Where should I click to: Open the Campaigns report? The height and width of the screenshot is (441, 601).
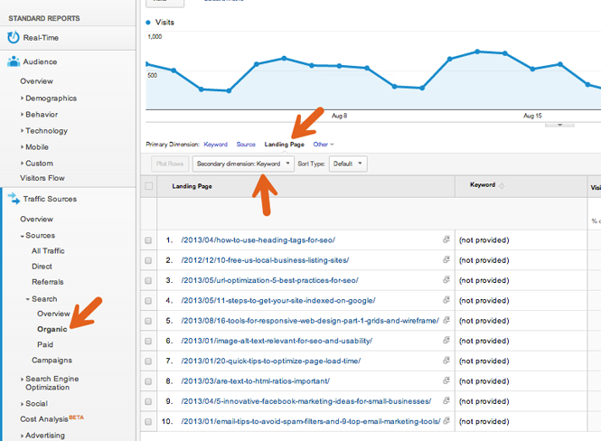coord(52,361)
